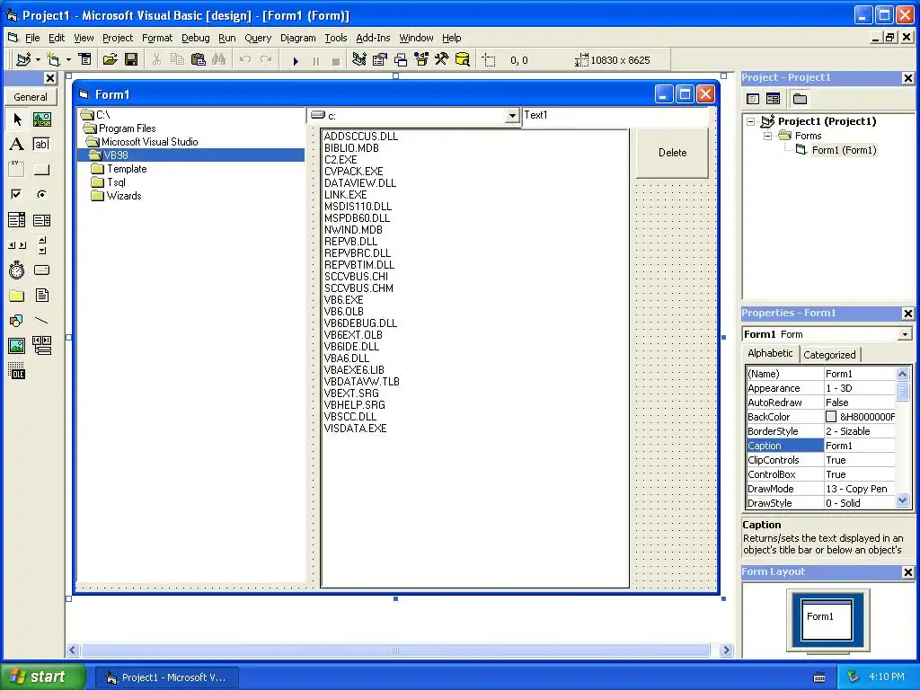Screen dimensions: 920x690
Task: Open Project Explorer from the toolbar
Action: (x=359, y=60)
